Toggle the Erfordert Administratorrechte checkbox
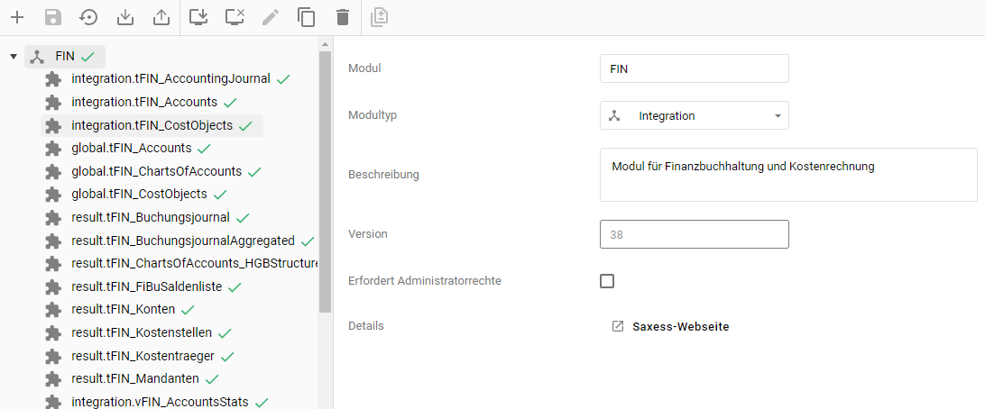Image resolution: width=985 pixels, height=409 pixels. (x=607, y=281)
